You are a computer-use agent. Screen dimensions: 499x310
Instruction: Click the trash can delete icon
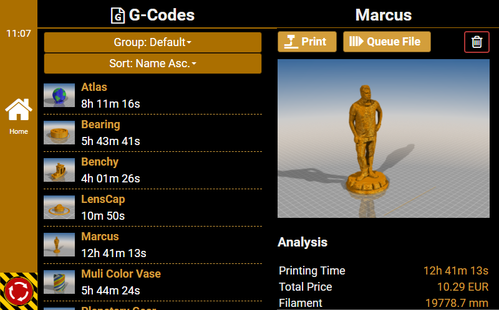pyautogui.click(x=477, y=42)
